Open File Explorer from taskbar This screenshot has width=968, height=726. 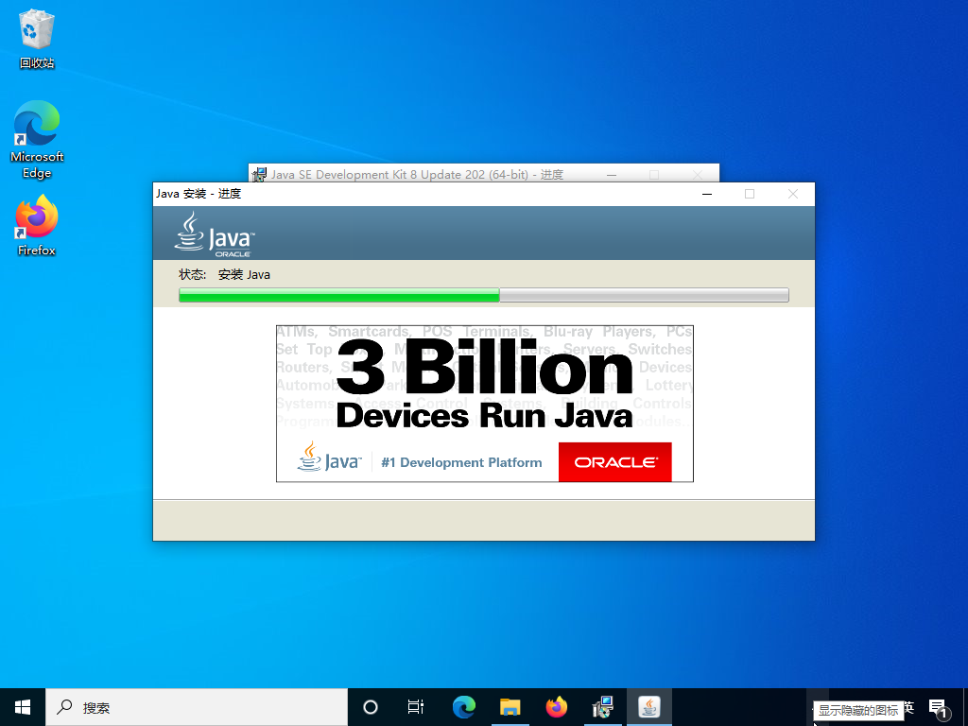coord(510,707)
